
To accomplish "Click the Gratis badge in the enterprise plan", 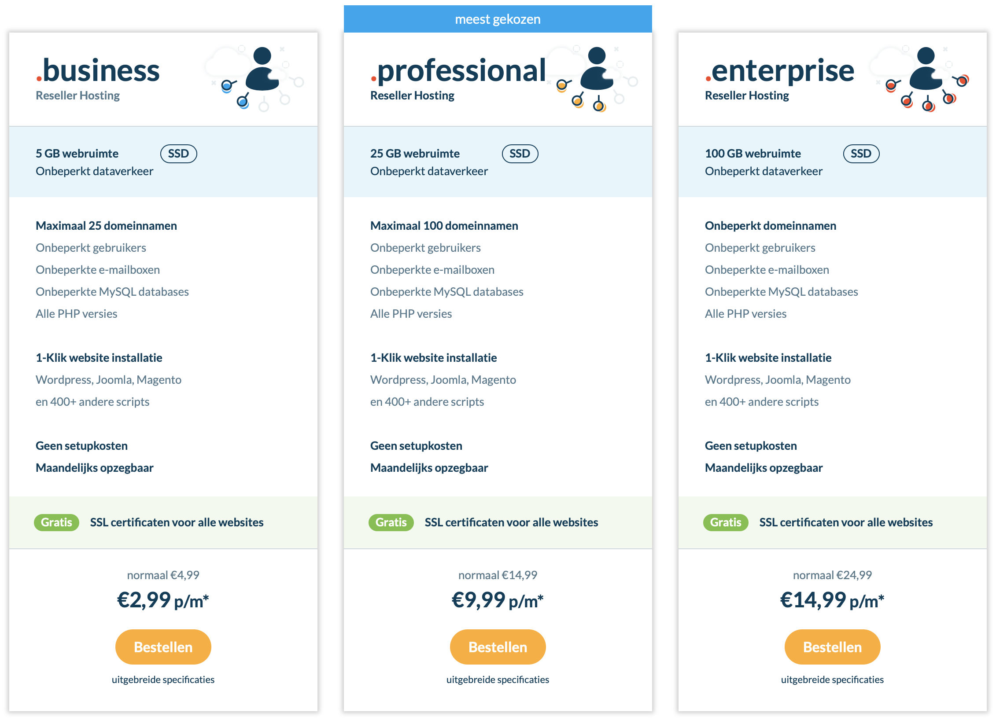I will pos(726,522).
